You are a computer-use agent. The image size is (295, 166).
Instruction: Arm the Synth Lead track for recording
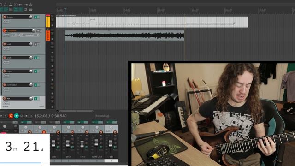pos(5,85)
